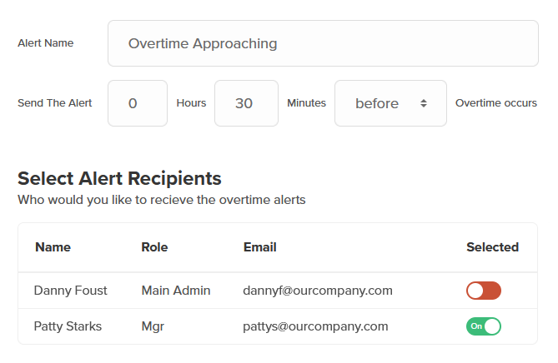
Task: Enable alert toggle for Danny Foust
Action: pyautogui.click(x=484, y=291)
